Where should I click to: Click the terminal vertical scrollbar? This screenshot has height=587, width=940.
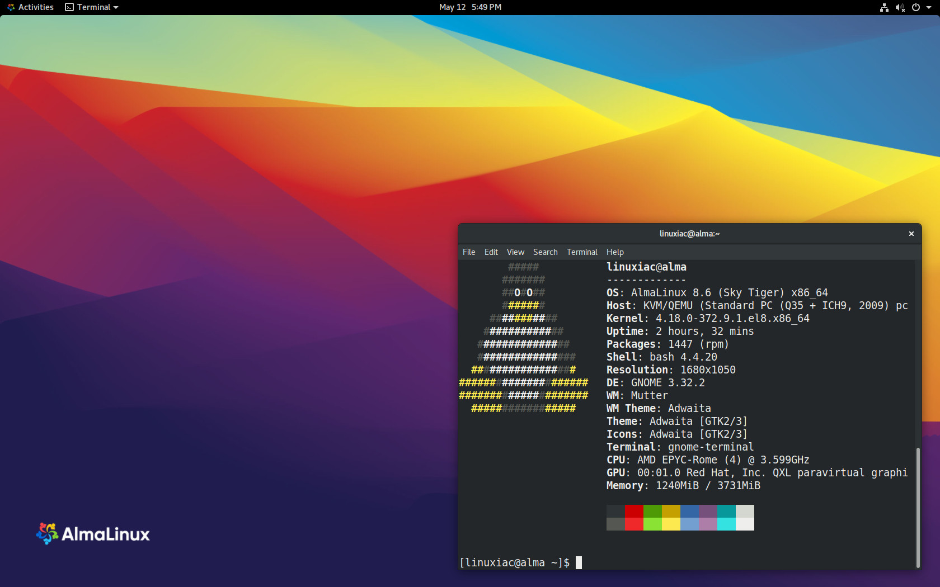point(918,507)
